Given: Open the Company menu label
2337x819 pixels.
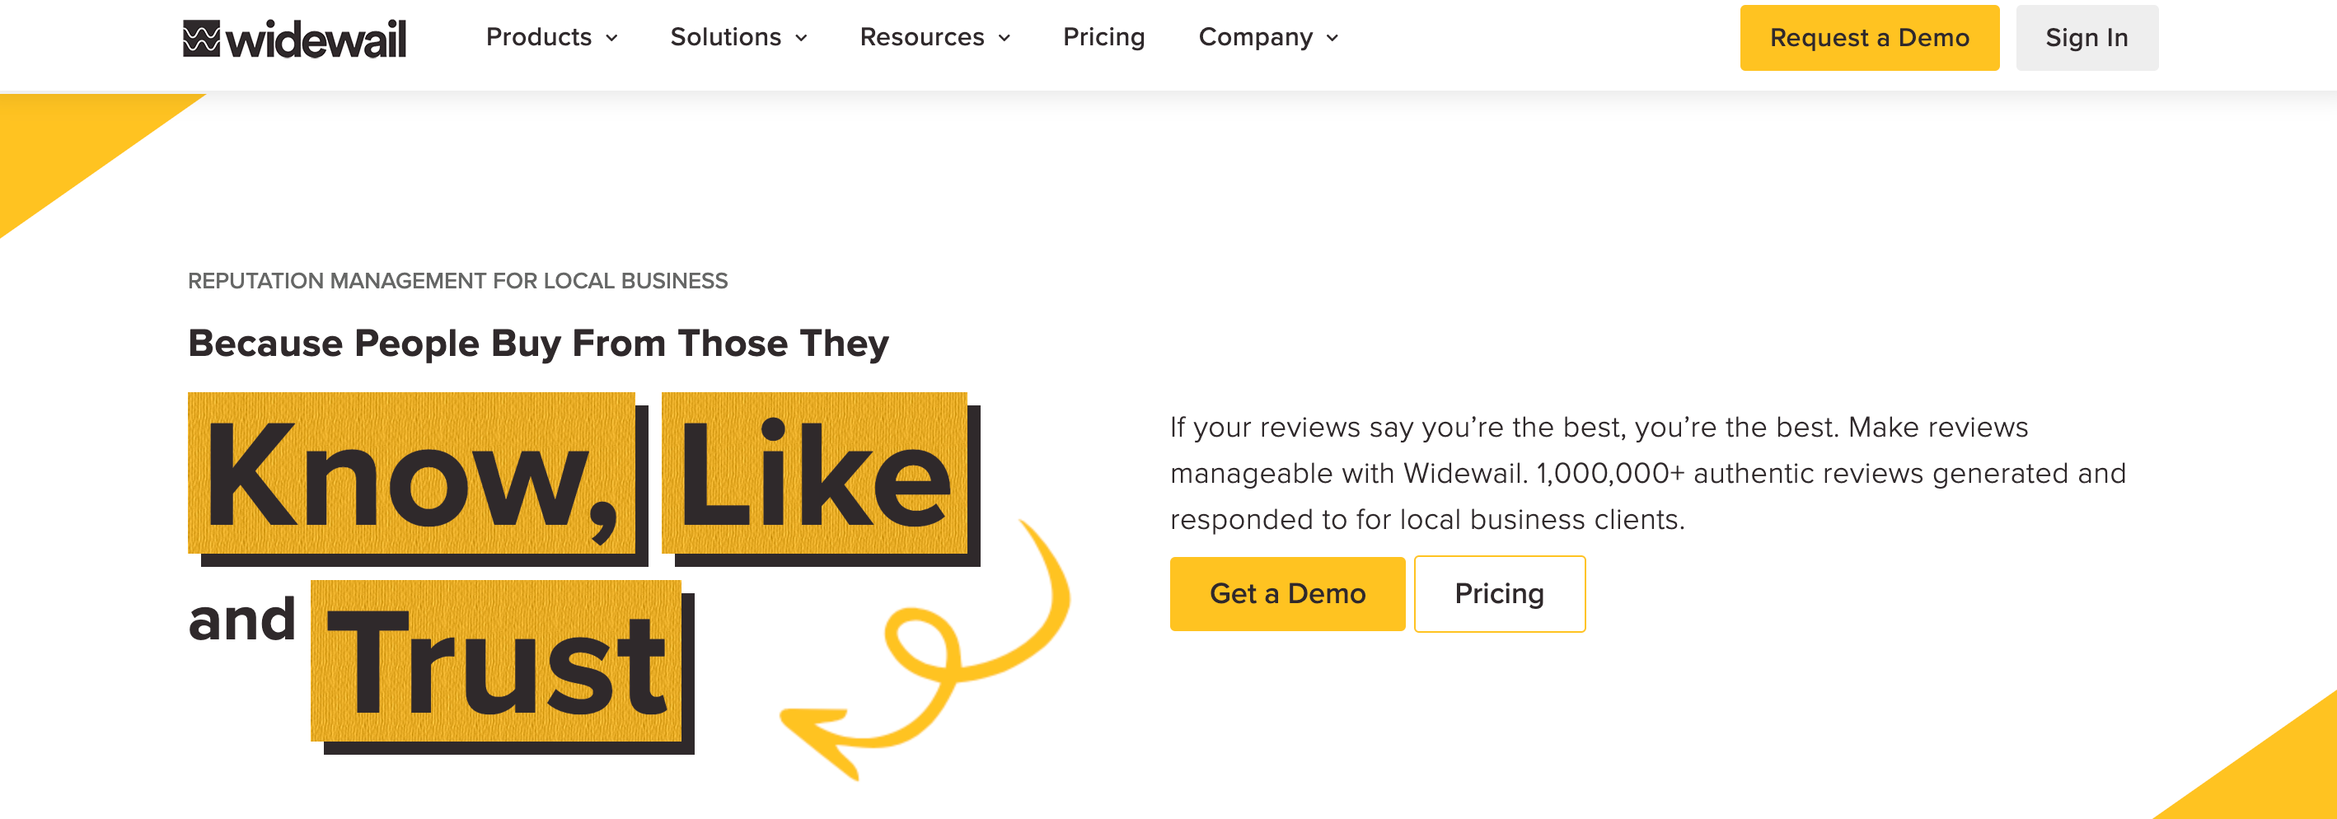Looking at the screenshot, I should coord(1256,37).
